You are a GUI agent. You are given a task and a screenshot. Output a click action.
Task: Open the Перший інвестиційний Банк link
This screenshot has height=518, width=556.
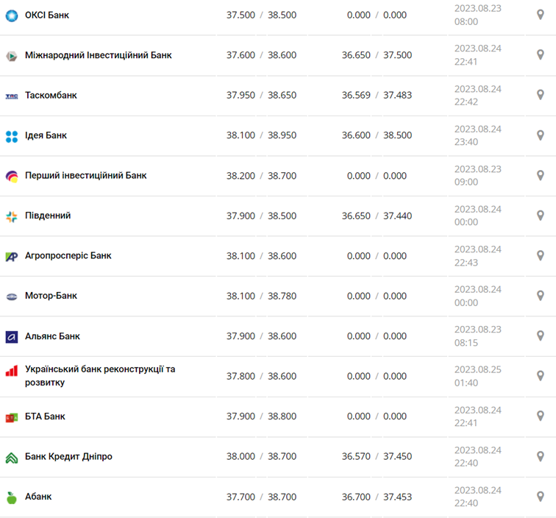point(86,176)
